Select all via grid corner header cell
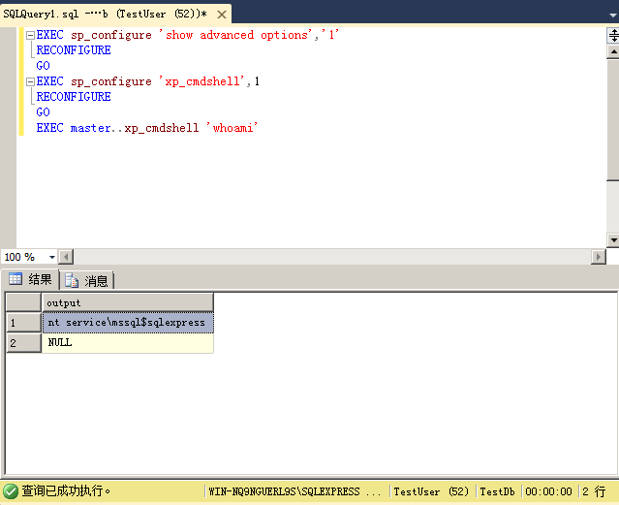 [x=23, y=302]
